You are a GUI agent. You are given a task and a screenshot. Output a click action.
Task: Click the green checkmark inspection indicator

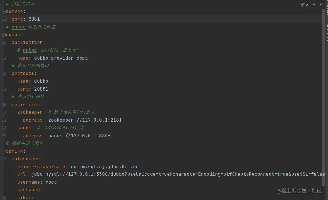click(x=303, y=5)
